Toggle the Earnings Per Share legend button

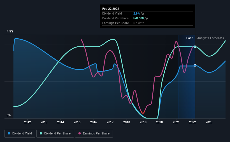click(x=94, y=134)
